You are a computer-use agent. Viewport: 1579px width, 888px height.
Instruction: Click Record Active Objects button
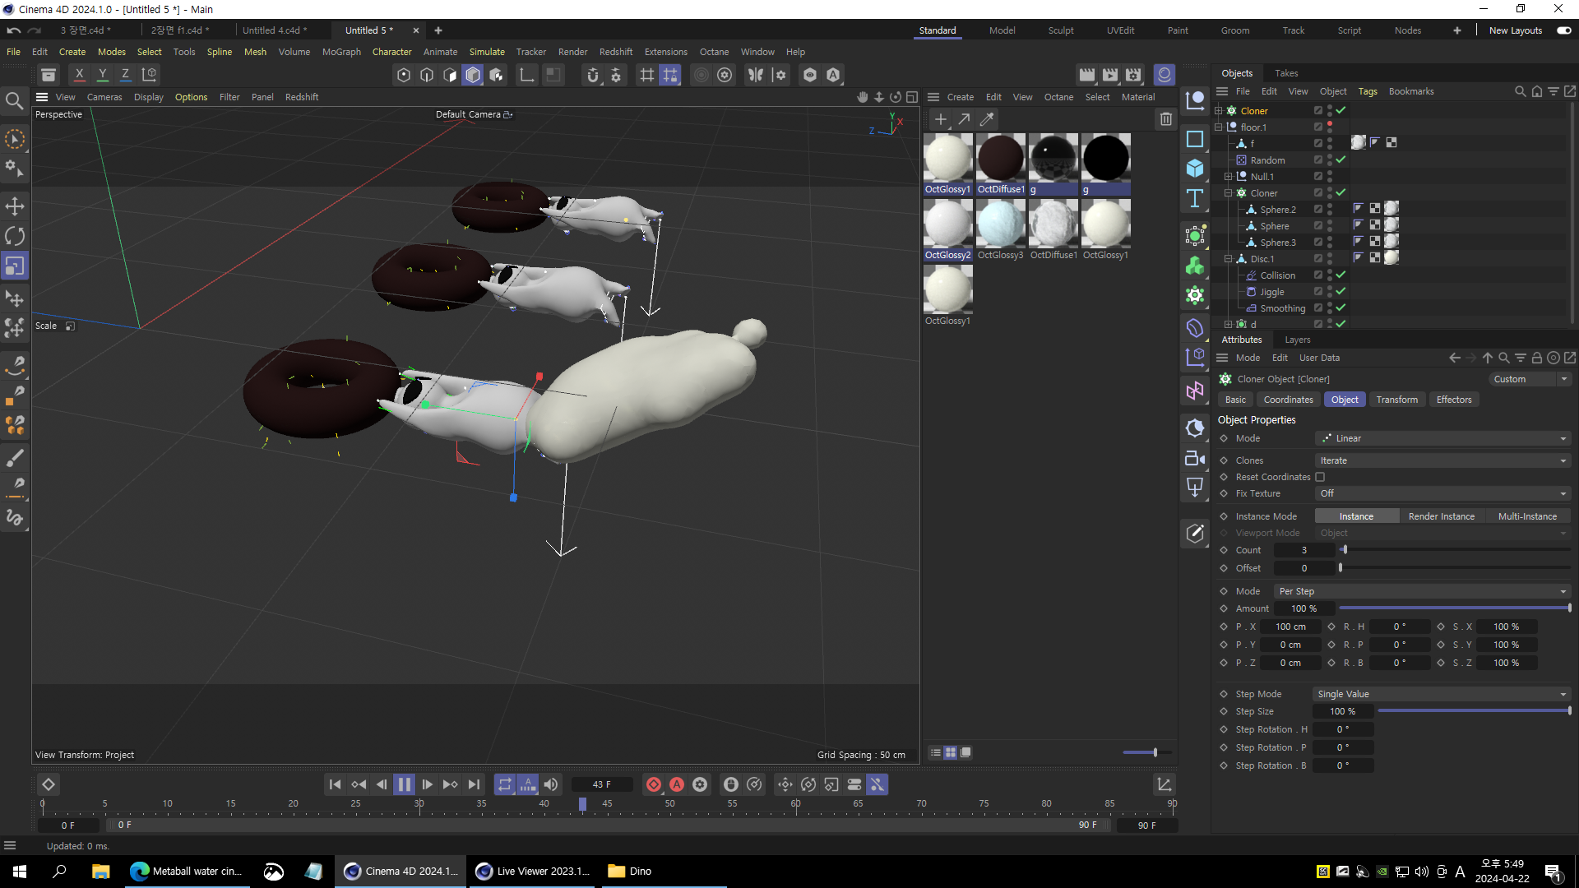pos(654,784)
